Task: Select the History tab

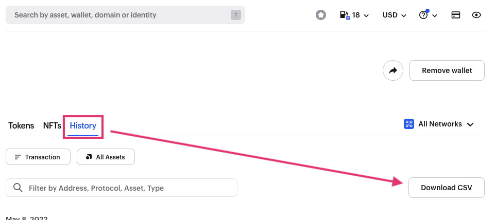Action: pos(83,125)
